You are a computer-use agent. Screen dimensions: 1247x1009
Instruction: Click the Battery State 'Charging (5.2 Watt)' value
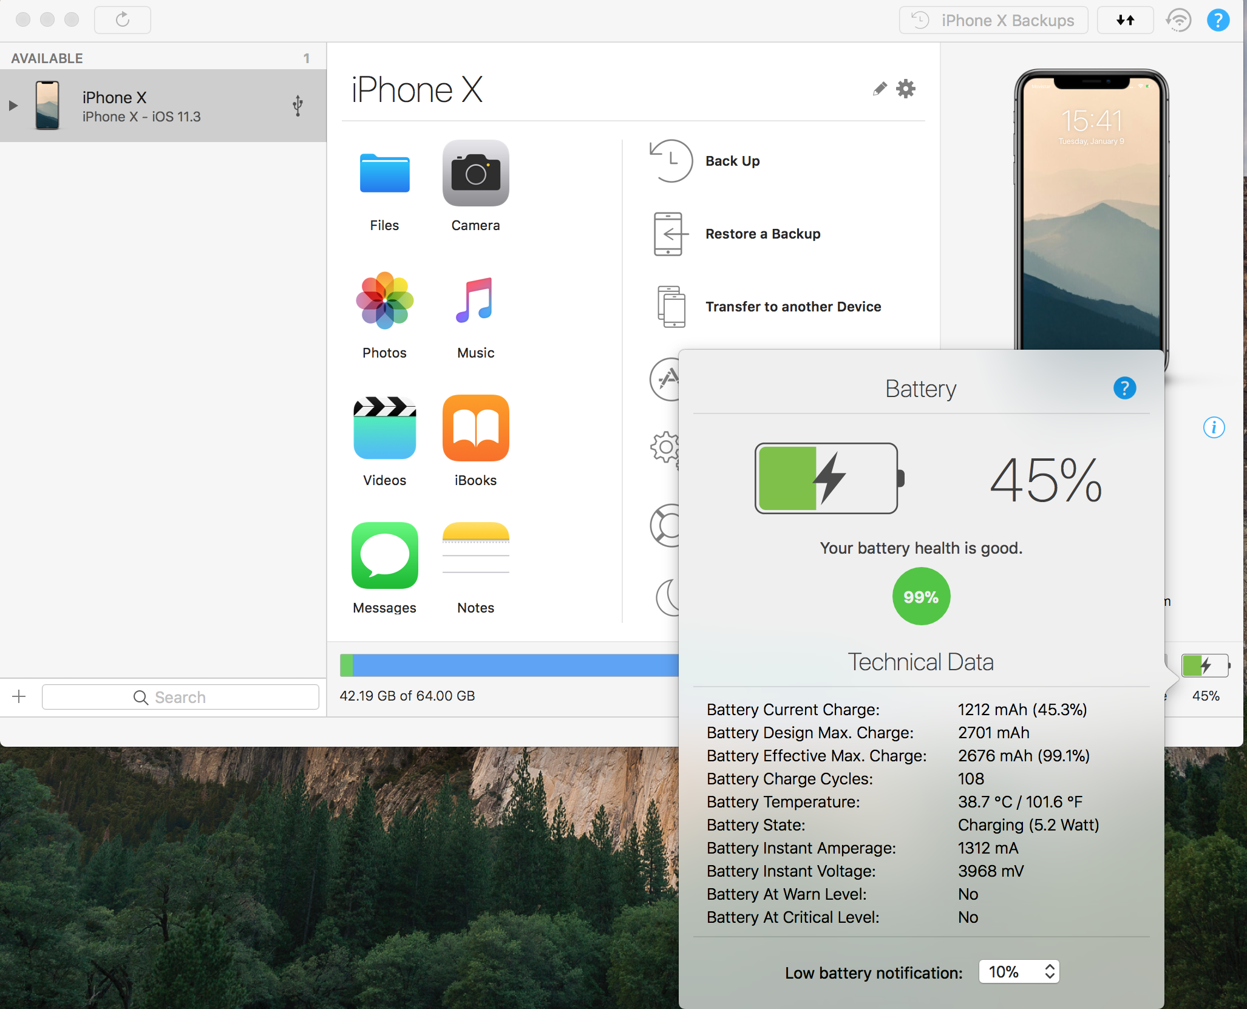[x=1028, y=824]
